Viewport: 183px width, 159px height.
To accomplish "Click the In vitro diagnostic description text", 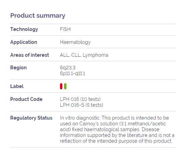I will pos(117,129).
